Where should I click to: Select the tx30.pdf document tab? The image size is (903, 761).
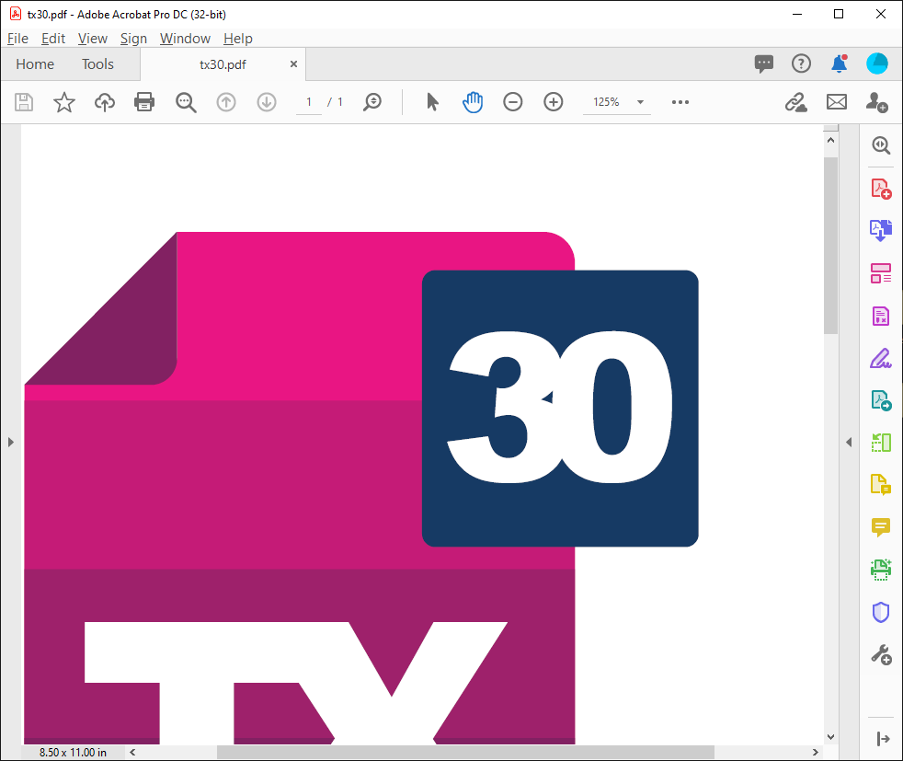223,64
